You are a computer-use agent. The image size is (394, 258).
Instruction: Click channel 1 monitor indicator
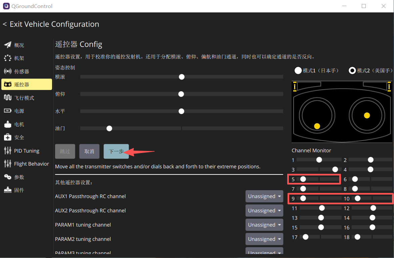(319, 160)
